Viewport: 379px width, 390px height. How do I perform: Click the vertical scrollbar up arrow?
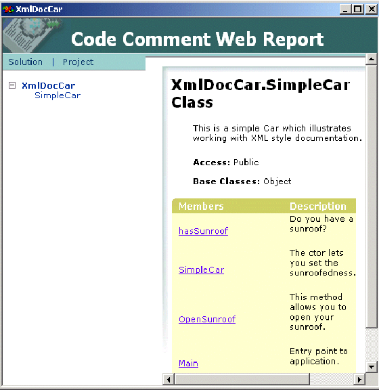click(372, 59)
